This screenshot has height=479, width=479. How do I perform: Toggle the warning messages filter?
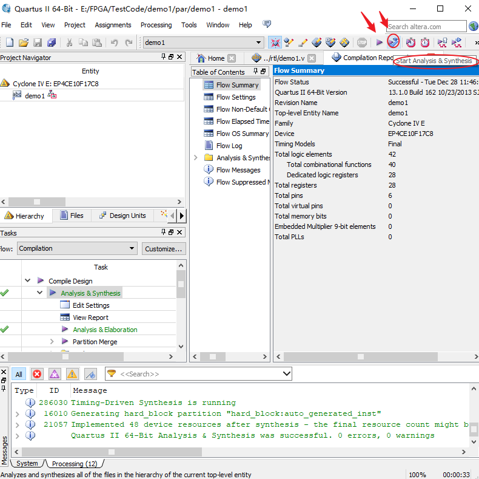tap(72, 374)
